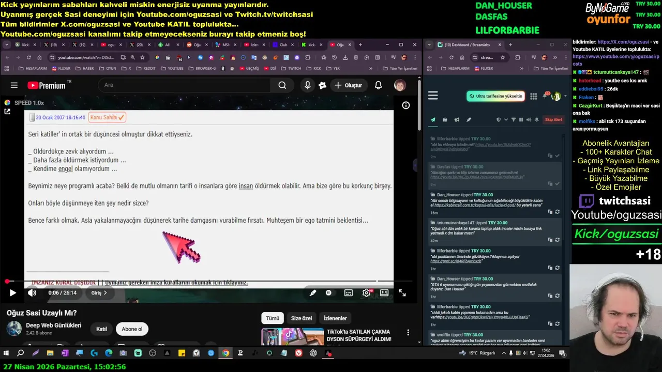The height and width of the screenshot is (372, 662).
Task: Open Streamlabs sidebar hamburger menu
Action: [x=433, y=96]
